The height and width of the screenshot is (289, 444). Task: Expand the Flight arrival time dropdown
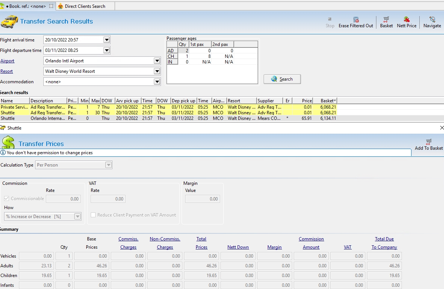click(106, 40)
